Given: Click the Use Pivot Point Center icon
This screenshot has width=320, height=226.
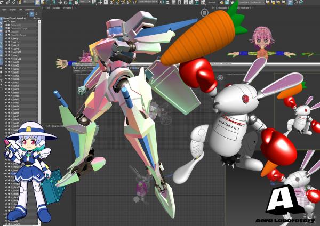Looking at the screenshot, I should click(94, 2).
